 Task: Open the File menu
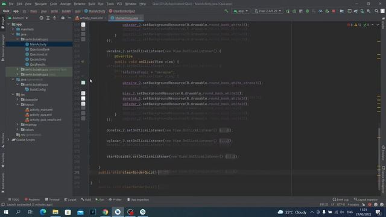pos(11,4)
